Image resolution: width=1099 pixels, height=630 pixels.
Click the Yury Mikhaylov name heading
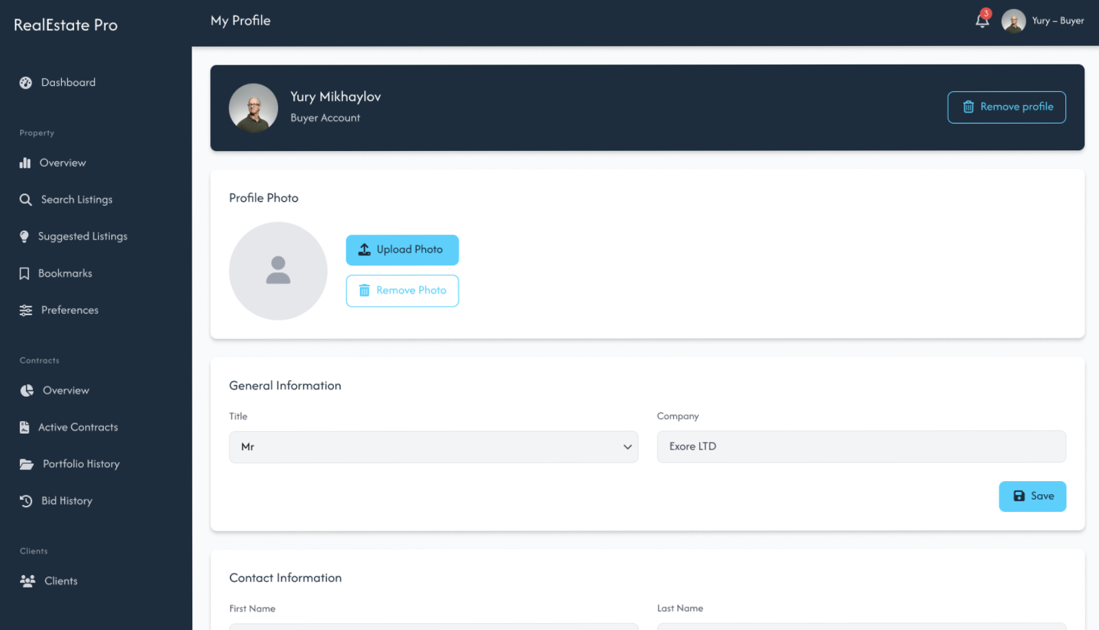(x=335, y=97)
